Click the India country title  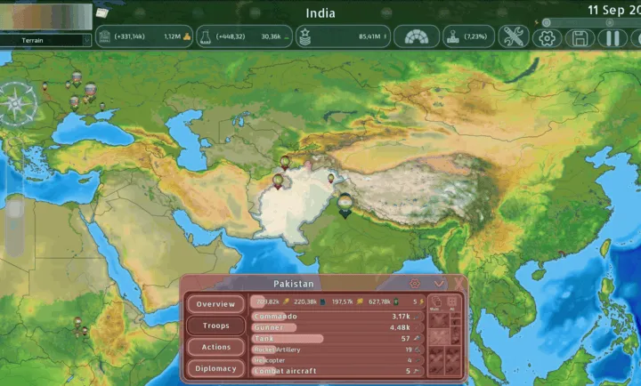[x=320, y=13]
